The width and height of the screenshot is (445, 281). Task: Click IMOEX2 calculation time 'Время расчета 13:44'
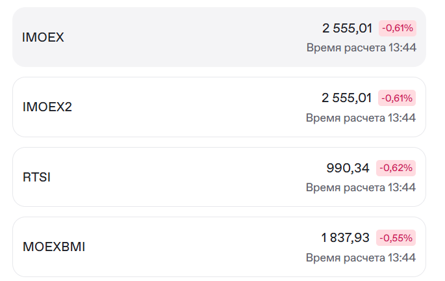[361, 118]
